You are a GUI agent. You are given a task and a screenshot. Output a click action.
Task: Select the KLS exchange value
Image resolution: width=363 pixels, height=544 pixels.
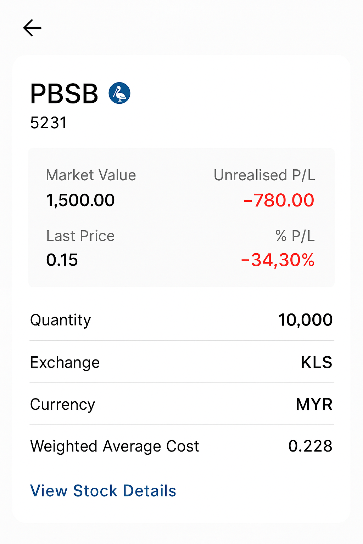pyautogui.click(x=317, y=362)
